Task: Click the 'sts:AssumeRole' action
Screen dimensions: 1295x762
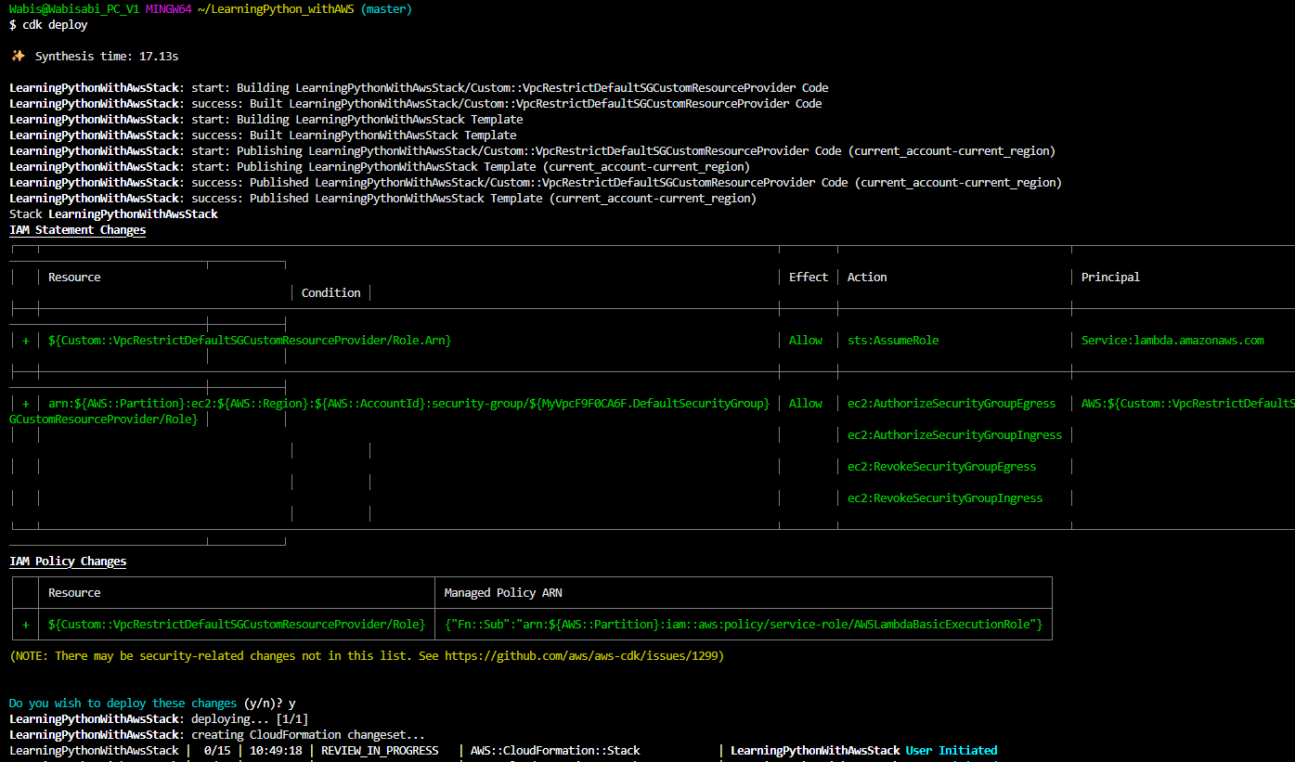Action: pos(893,341)
